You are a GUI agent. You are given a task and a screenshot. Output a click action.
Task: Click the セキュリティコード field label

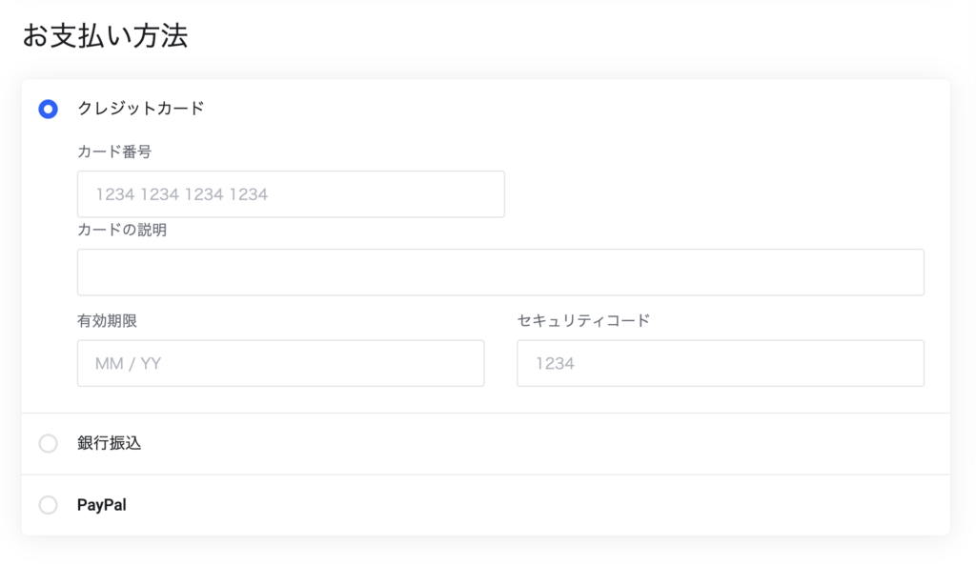point(583,321)
